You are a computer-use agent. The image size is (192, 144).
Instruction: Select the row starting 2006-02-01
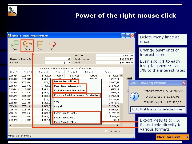click(30, 120)
